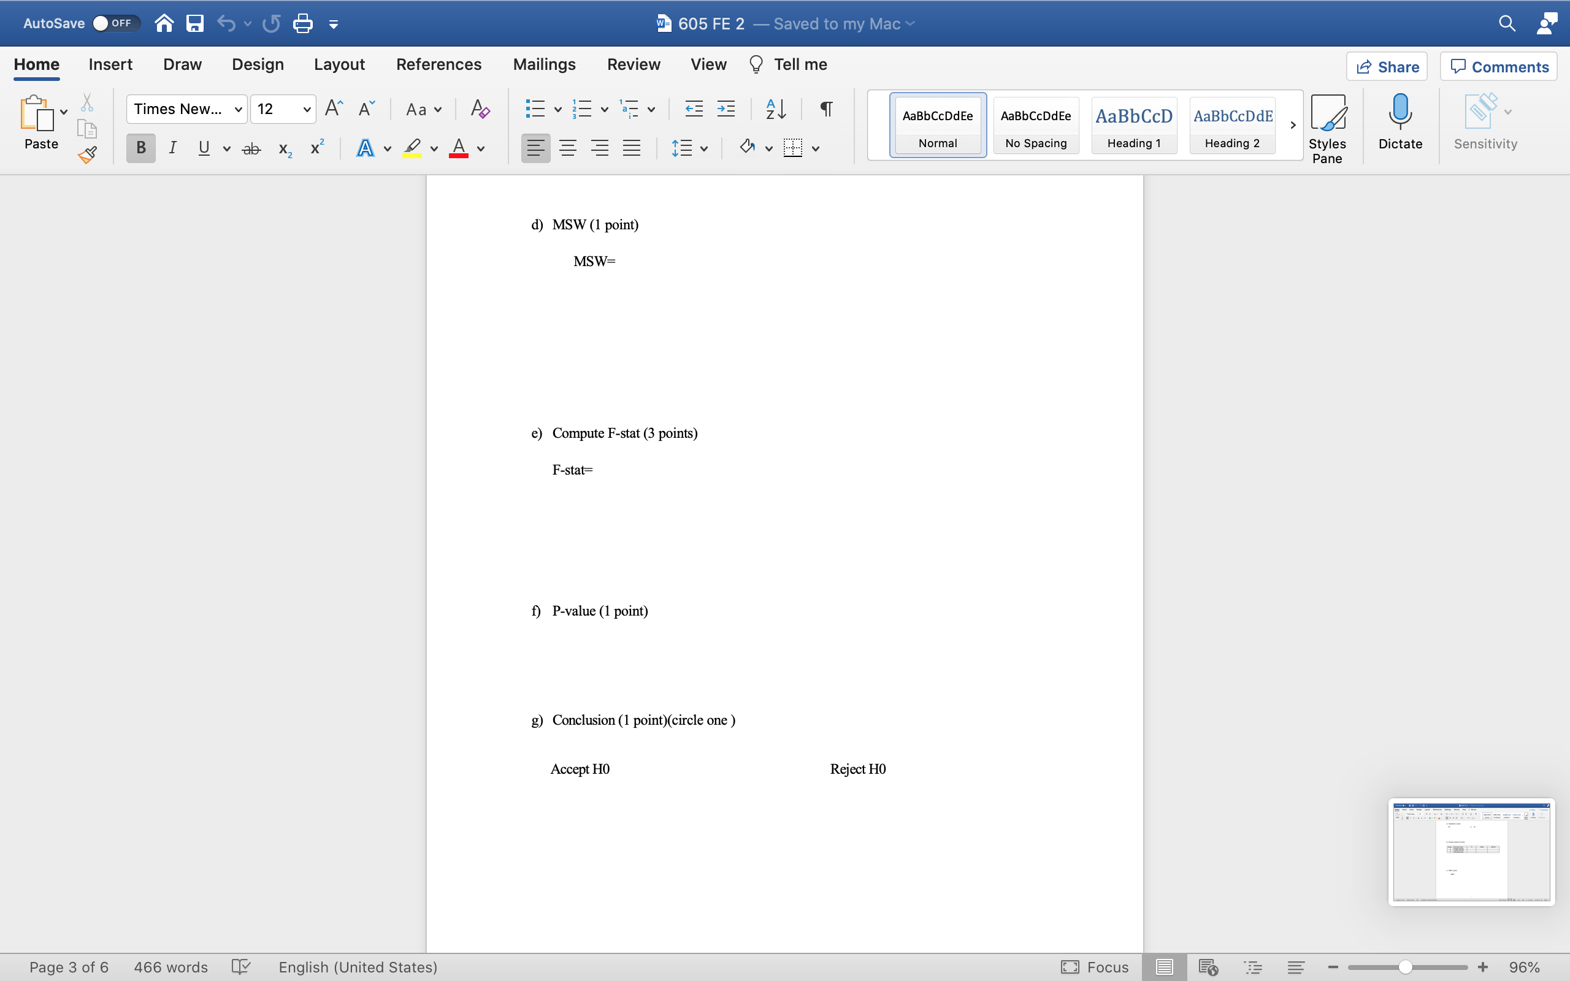Apply italic formatting

[172, 148]
